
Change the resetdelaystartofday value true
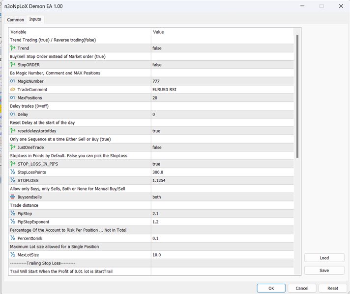pyautogui.click(x=222, y=131)
